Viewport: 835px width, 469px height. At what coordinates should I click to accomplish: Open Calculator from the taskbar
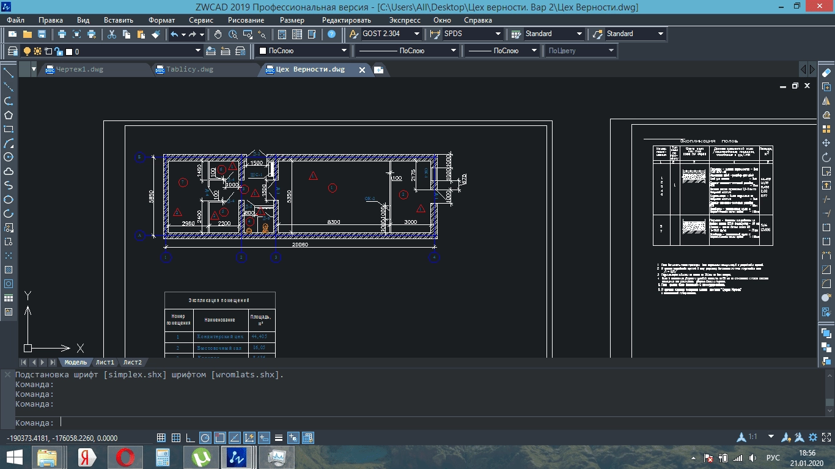pyautogui.click(x=163, y=457)
